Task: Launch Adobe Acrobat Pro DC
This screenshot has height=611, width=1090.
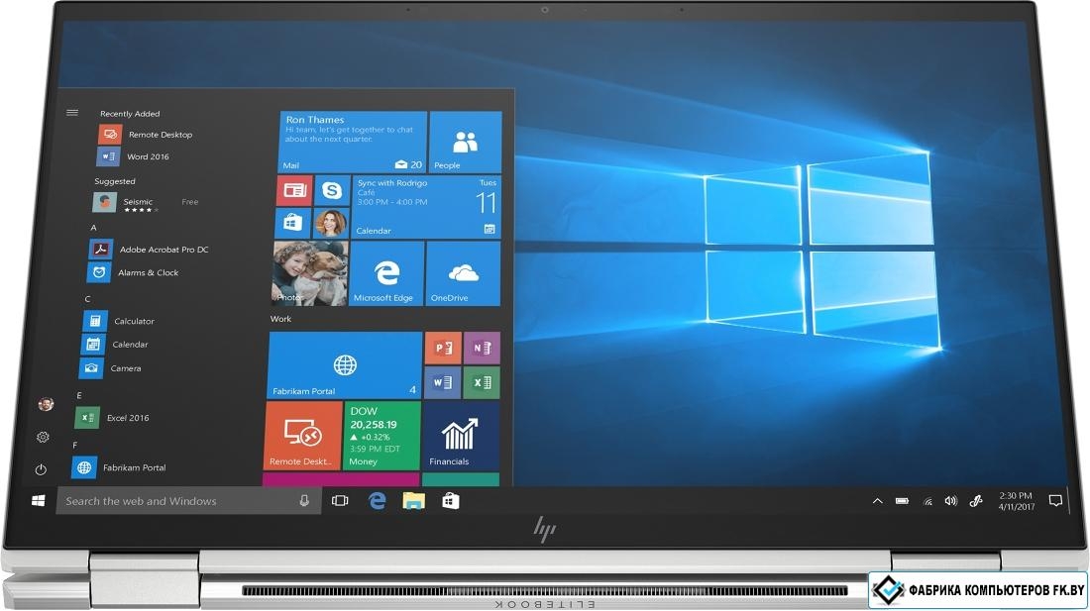Action: (x=149, y=250)
